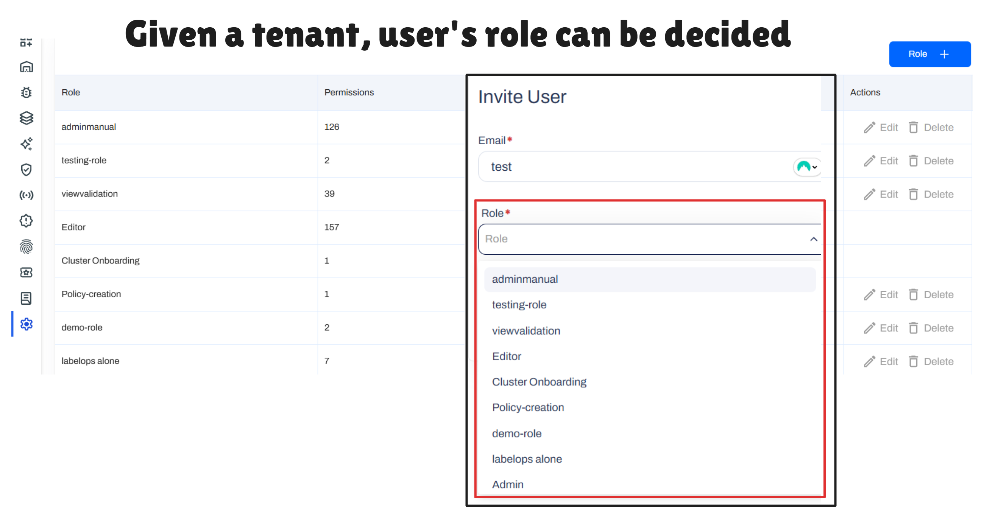Viewport: 984px width, 528px height.
Task: Open the document list sidebar icon
Action: point(27,298)
